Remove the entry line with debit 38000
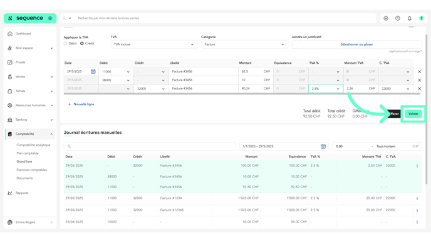 [x=420, y=80]
